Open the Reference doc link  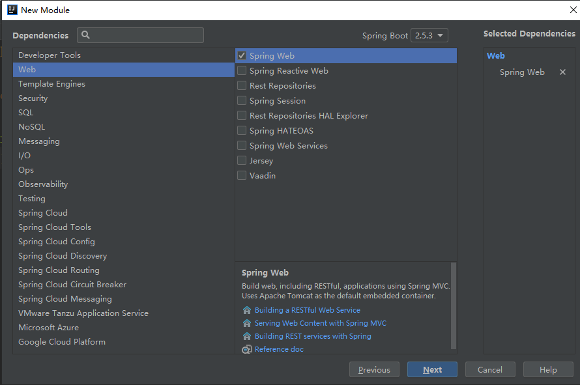point(279,349)
